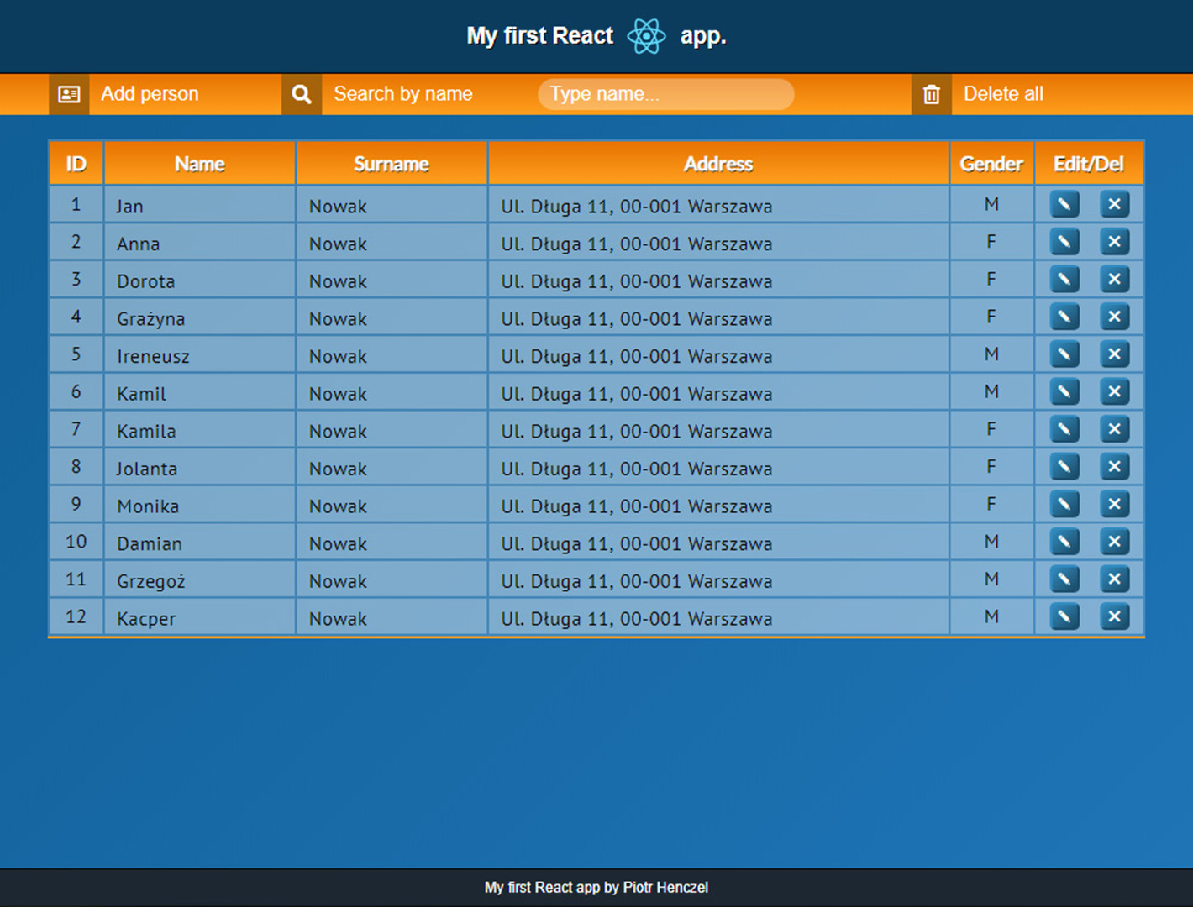Click the Name column header
This screenshot has width=1193, height=907.
point(199,164)
